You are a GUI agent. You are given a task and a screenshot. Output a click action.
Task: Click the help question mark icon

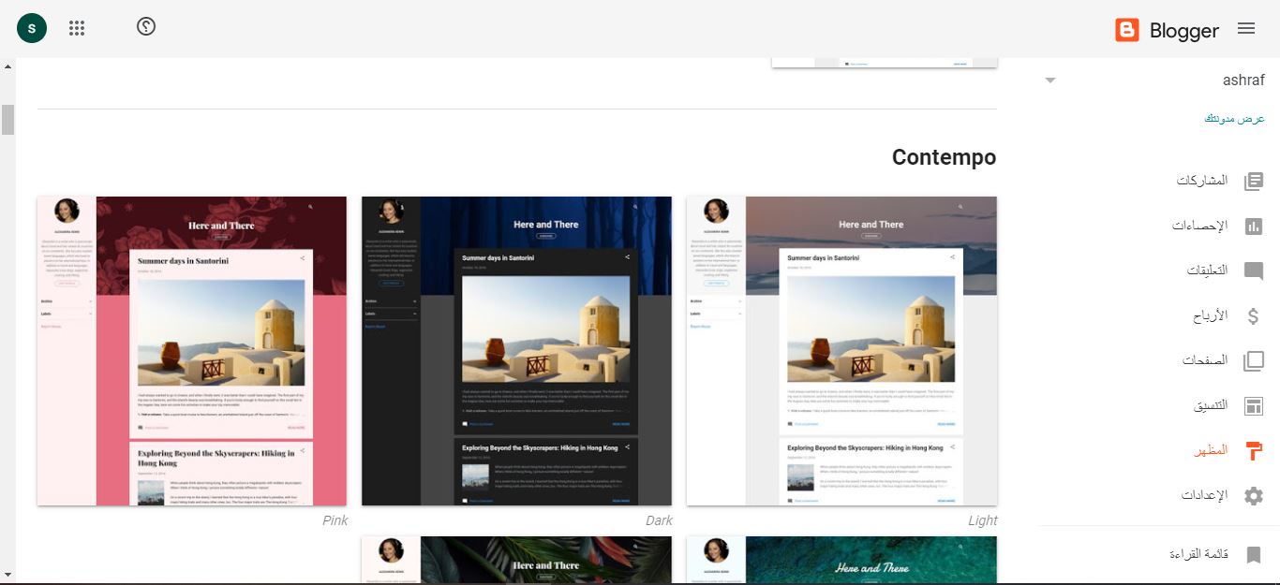click(146, 26)
